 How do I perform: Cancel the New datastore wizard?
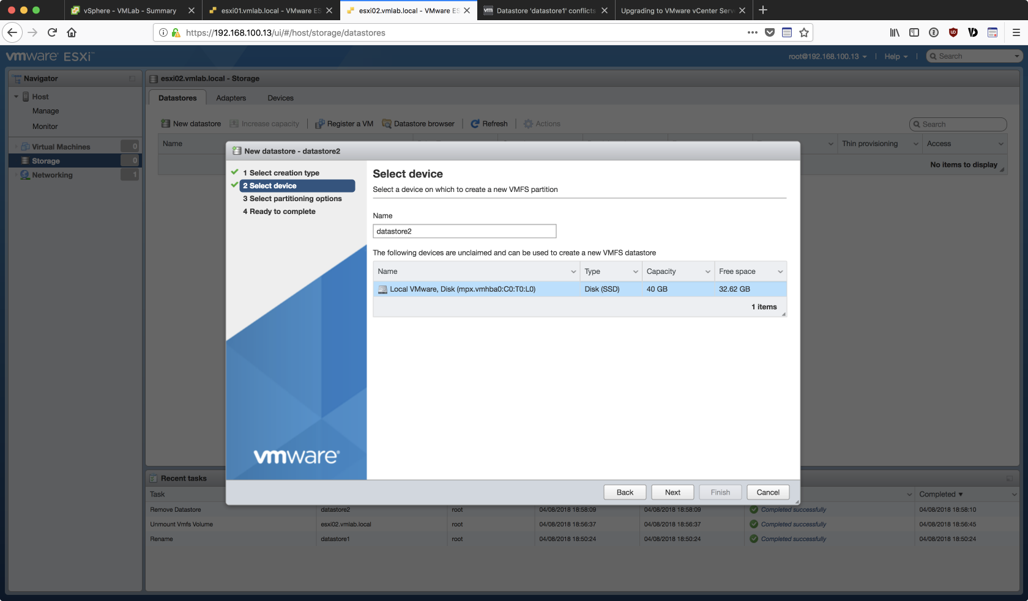pos(768,492)
